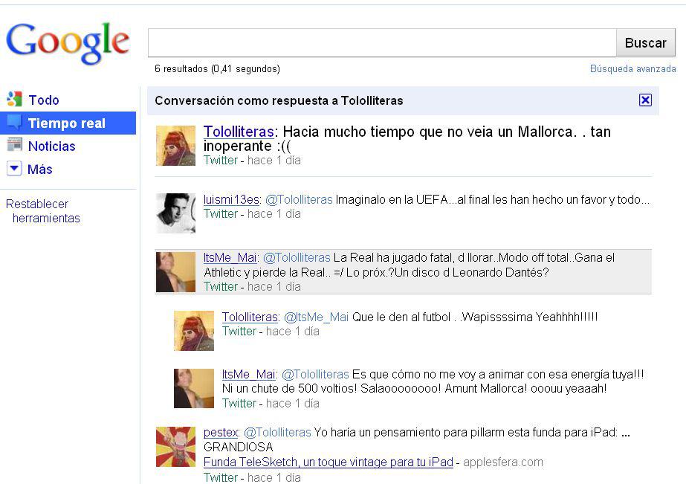
Task: Focus the Google search input field
Action: 382,43
